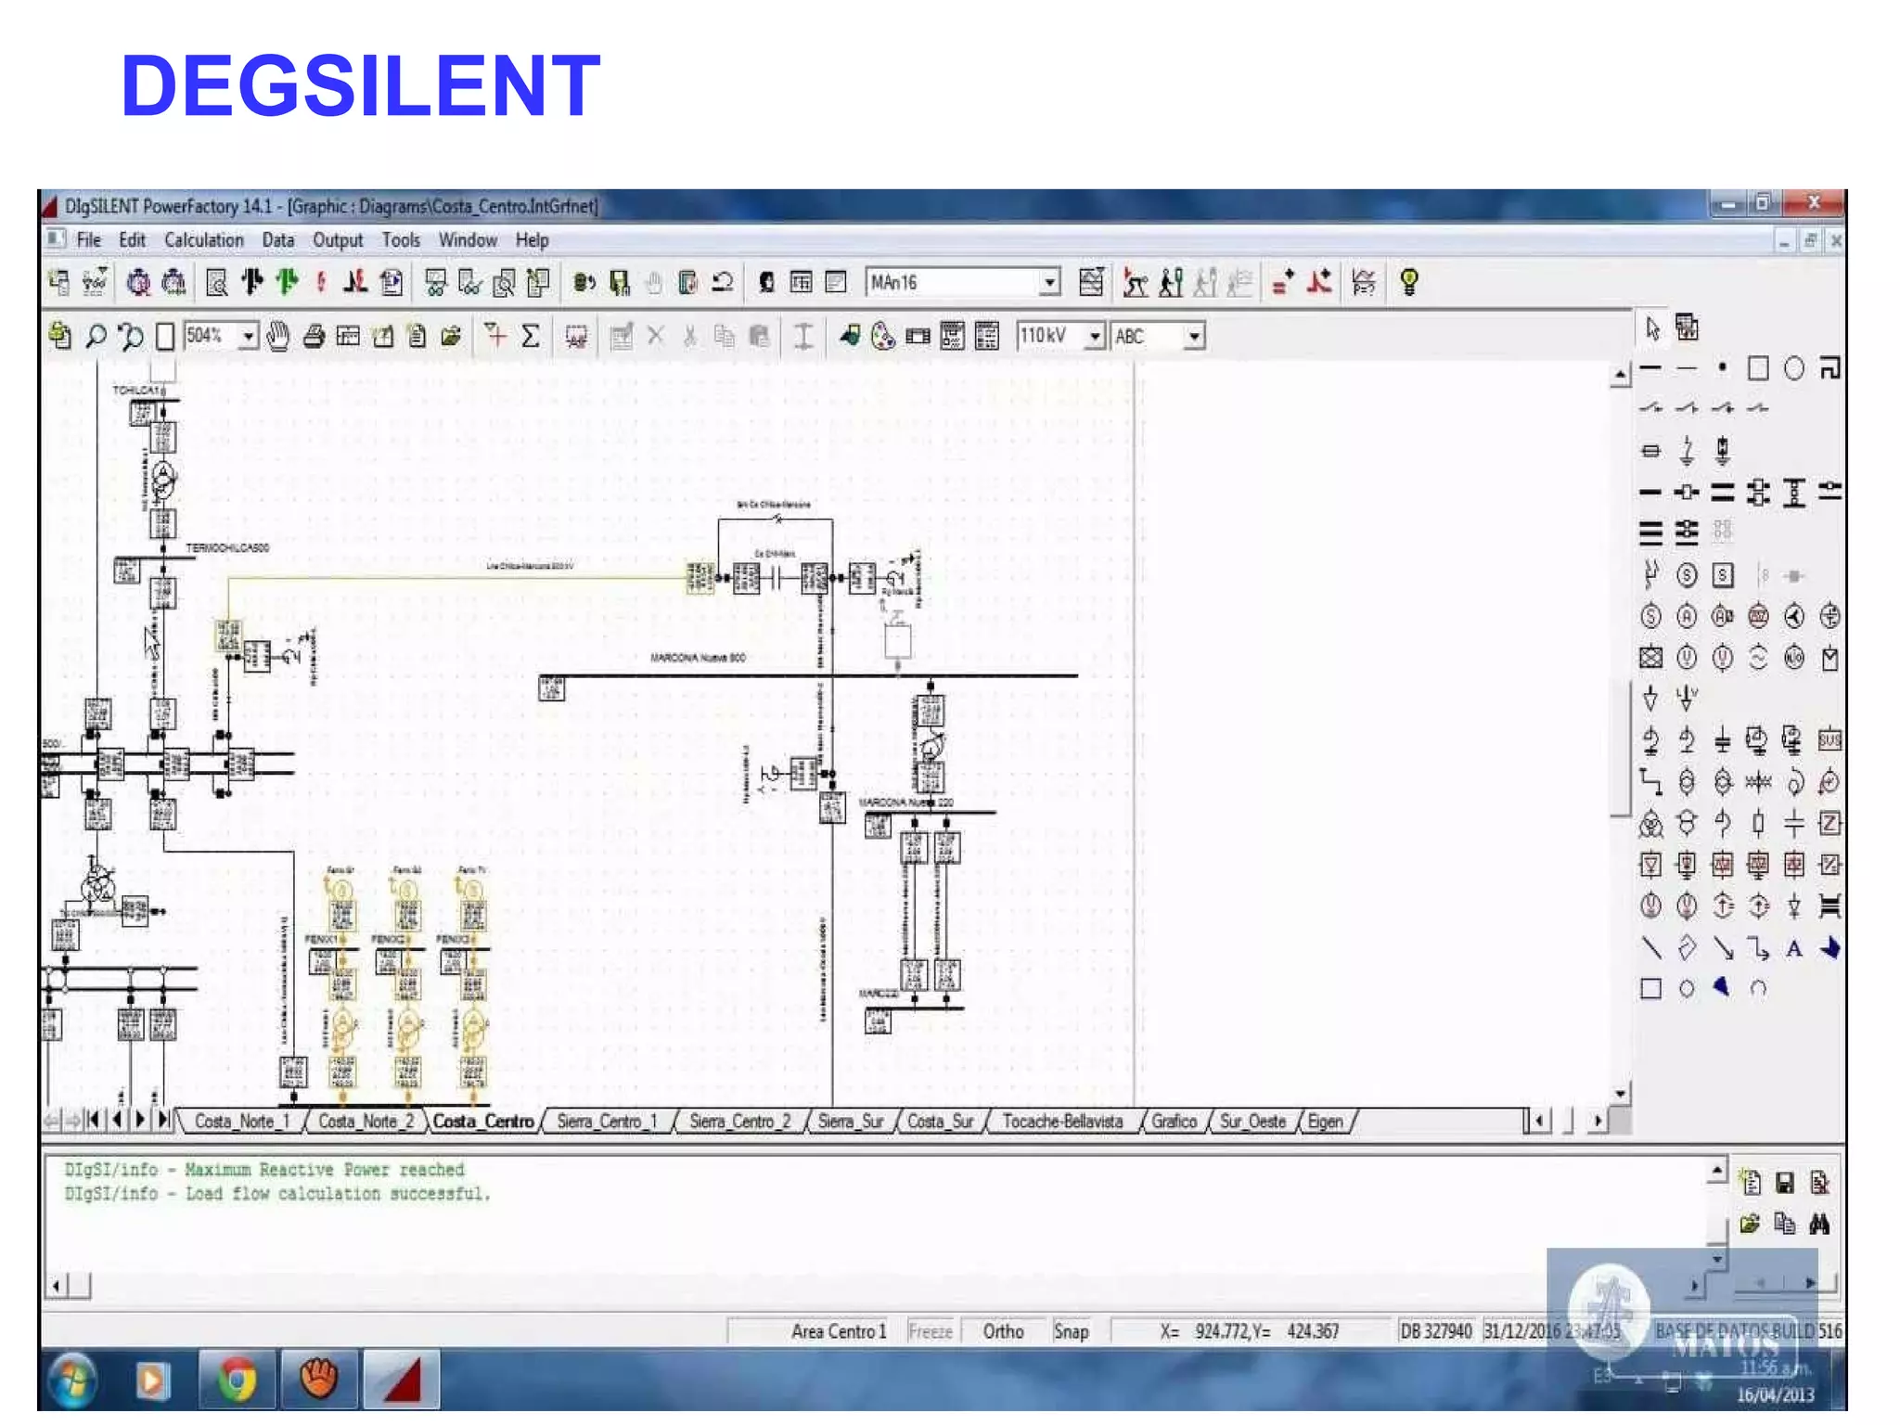Click the lightbulb icon in main toolbar

(x=1408, y=282)
